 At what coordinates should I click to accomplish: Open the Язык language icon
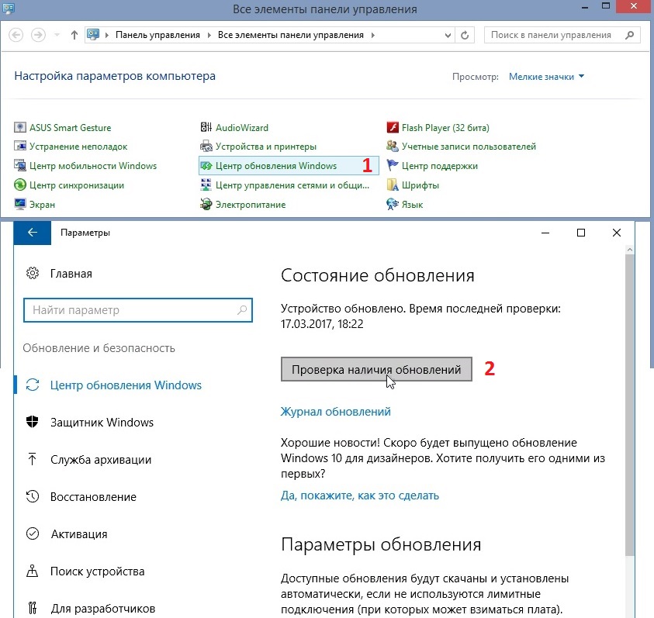[393, 204]
